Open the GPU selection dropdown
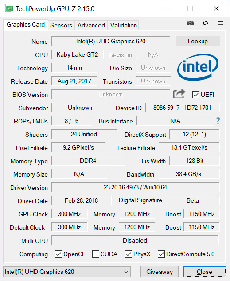 (x=67, y=272)
